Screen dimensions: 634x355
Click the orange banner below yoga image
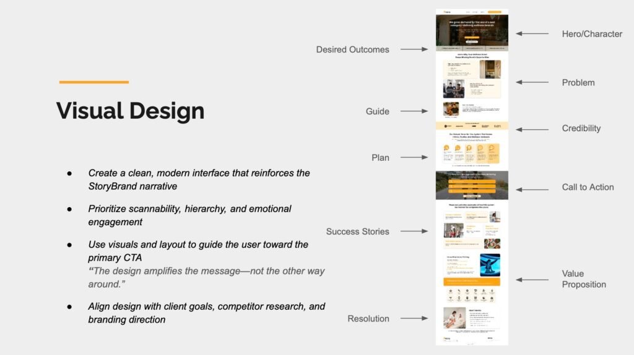point(472,281)
